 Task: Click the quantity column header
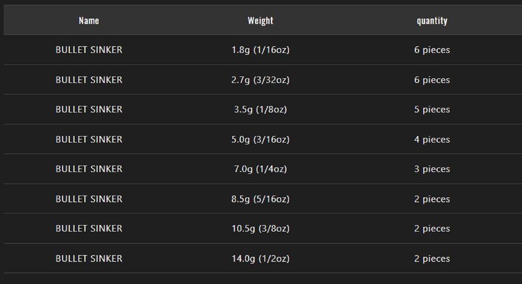tap(432, 21)
